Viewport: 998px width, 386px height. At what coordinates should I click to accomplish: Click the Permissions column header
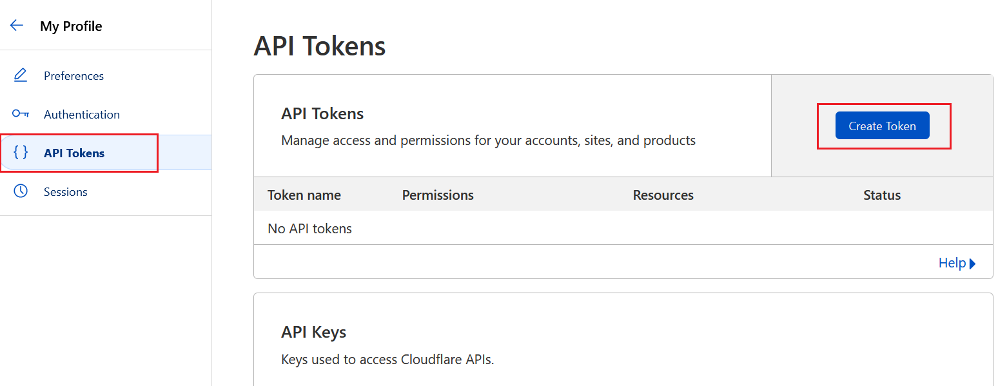pyautogui.click(x=438, y=195)
